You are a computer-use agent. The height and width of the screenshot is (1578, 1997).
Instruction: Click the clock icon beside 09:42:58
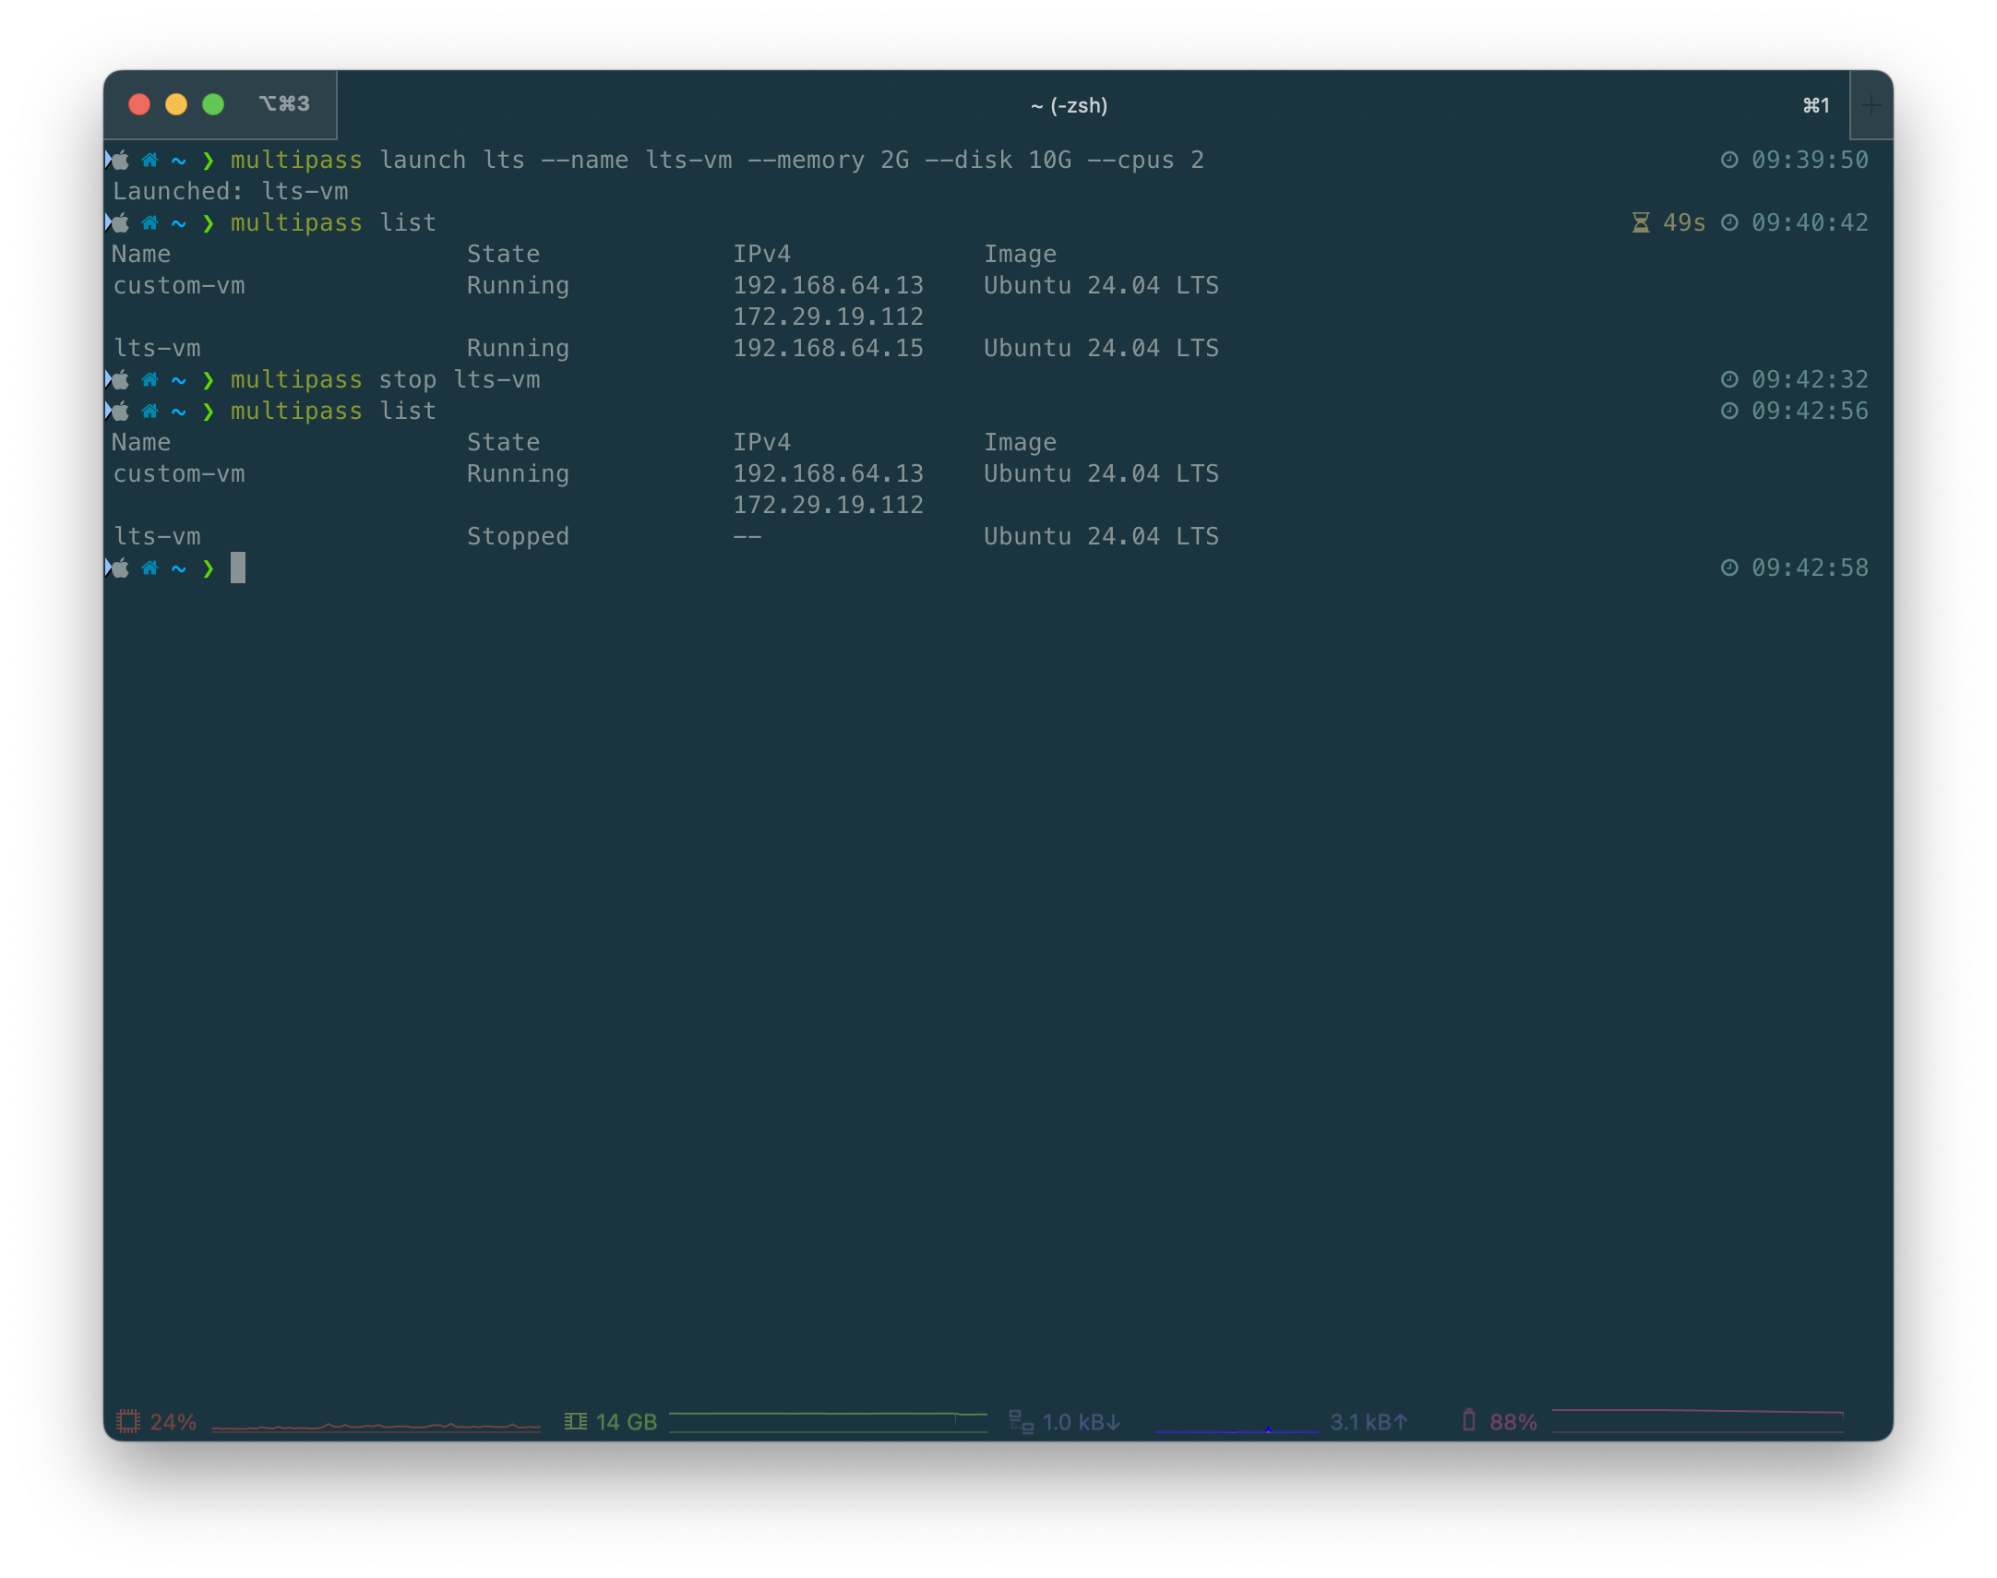(x=1729, y=568)
